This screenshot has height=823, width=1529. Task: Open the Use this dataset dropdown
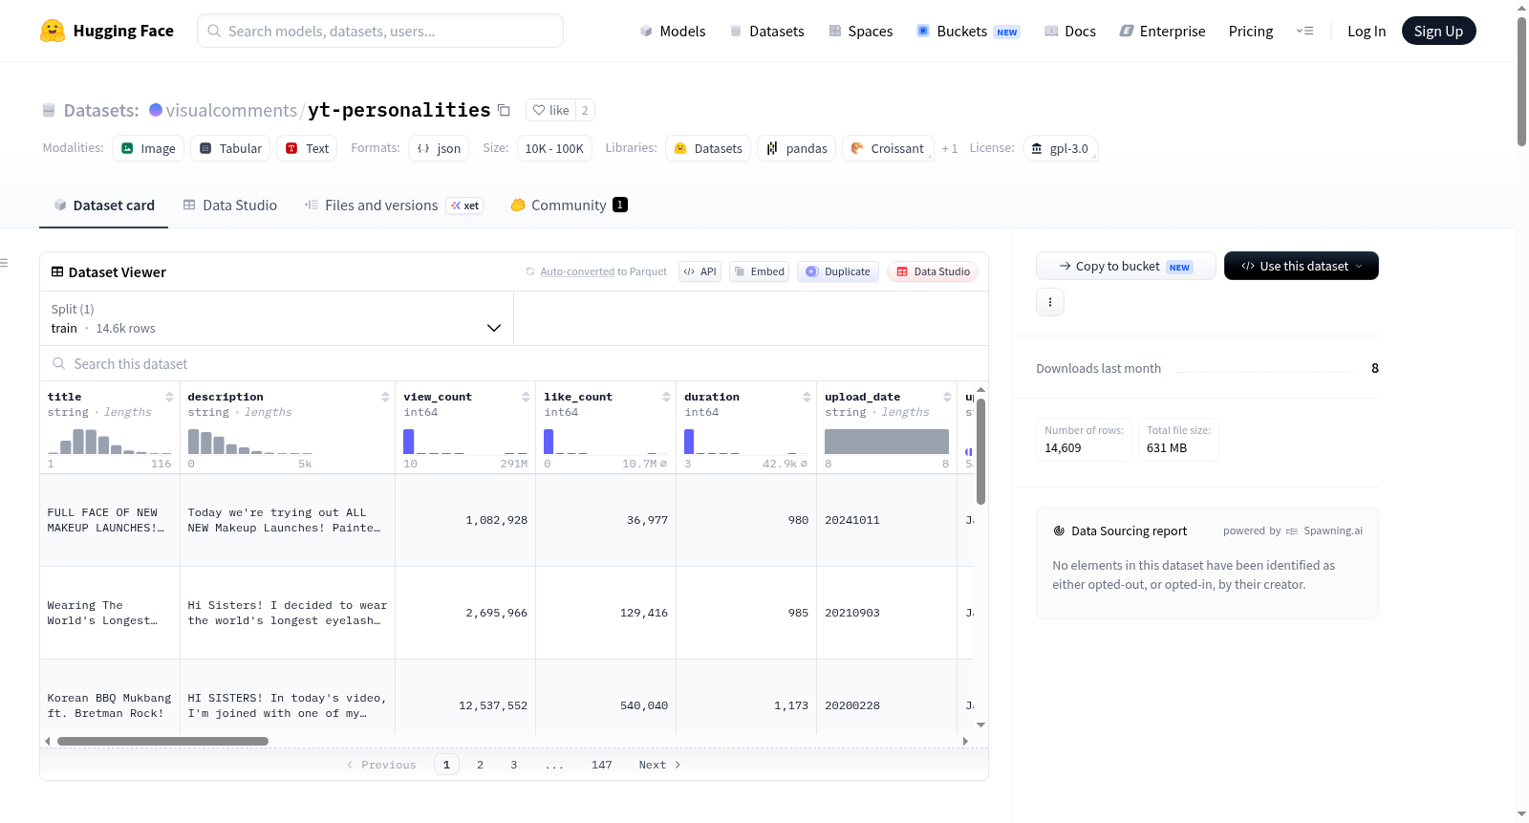click(1302, 266)
